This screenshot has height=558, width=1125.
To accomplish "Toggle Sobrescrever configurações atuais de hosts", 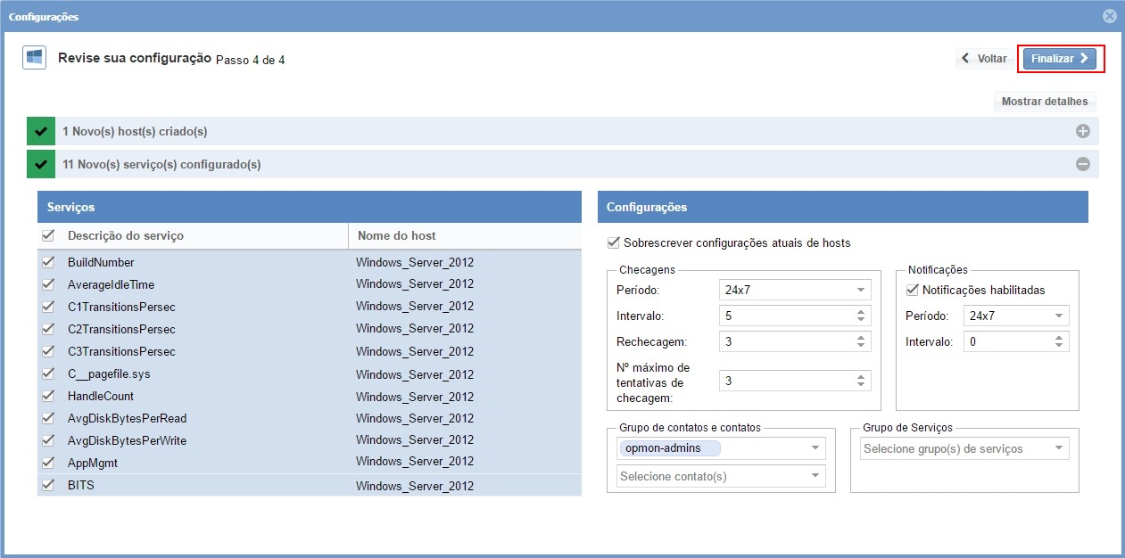I will (x=613, y=242).
